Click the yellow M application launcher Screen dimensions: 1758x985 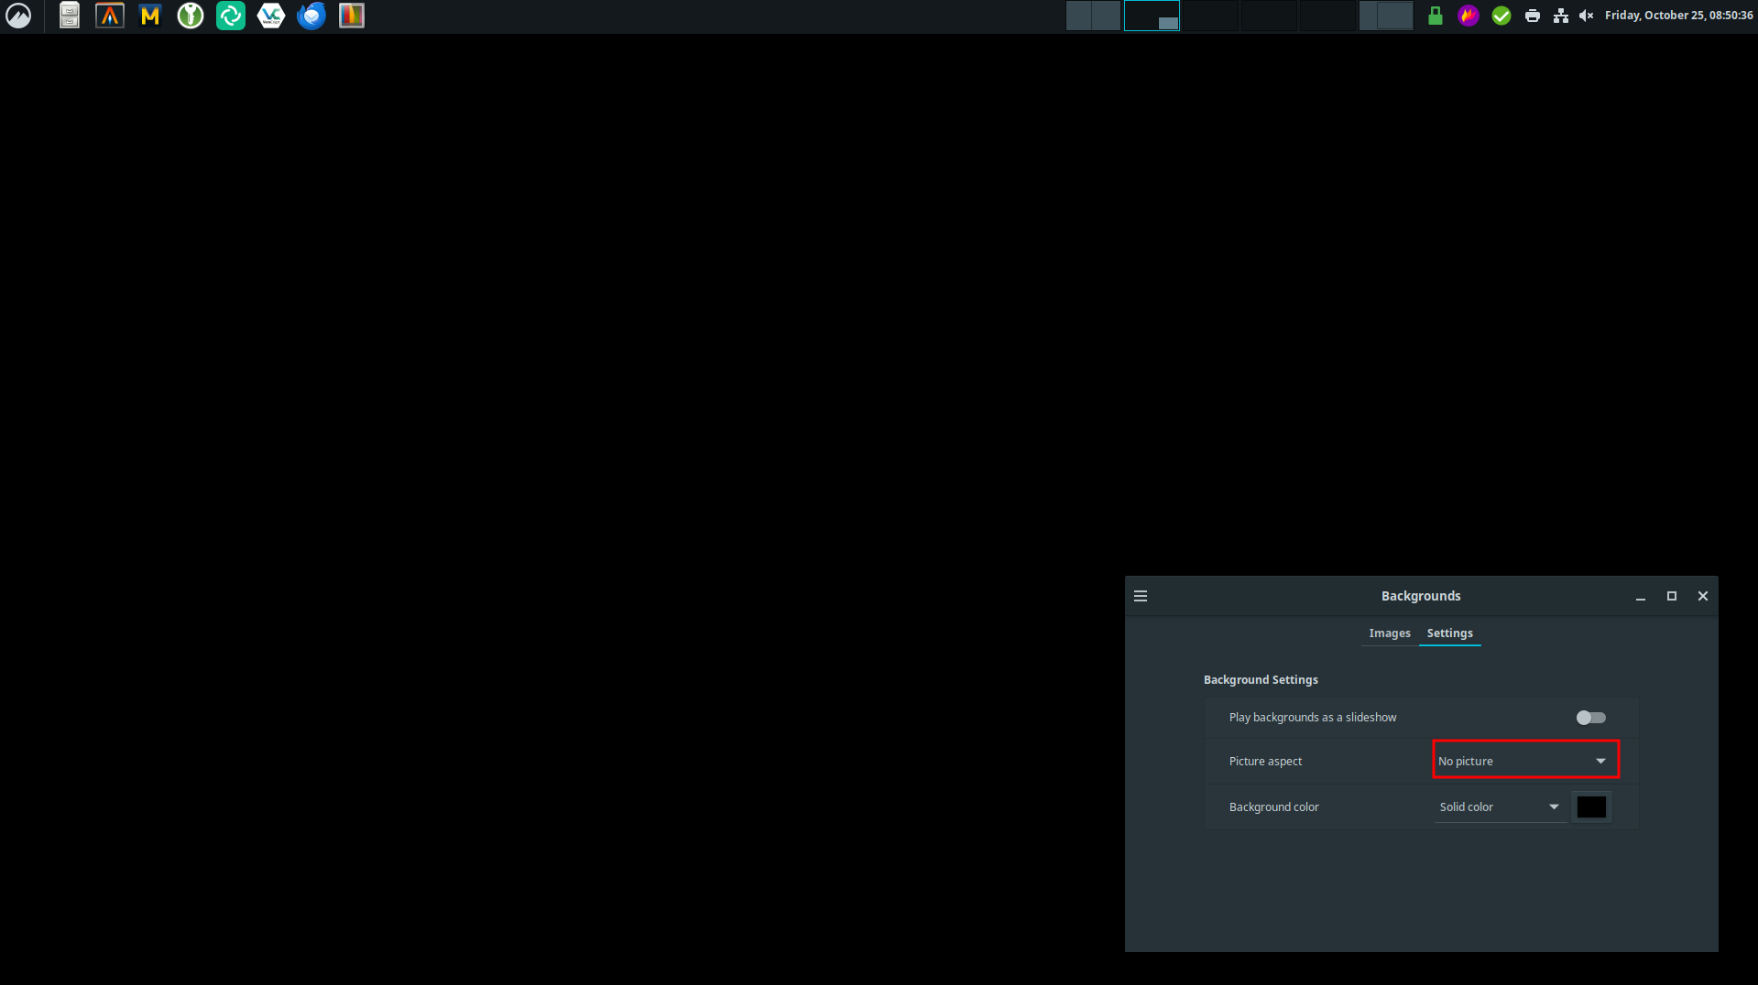(x=150, y=16)
